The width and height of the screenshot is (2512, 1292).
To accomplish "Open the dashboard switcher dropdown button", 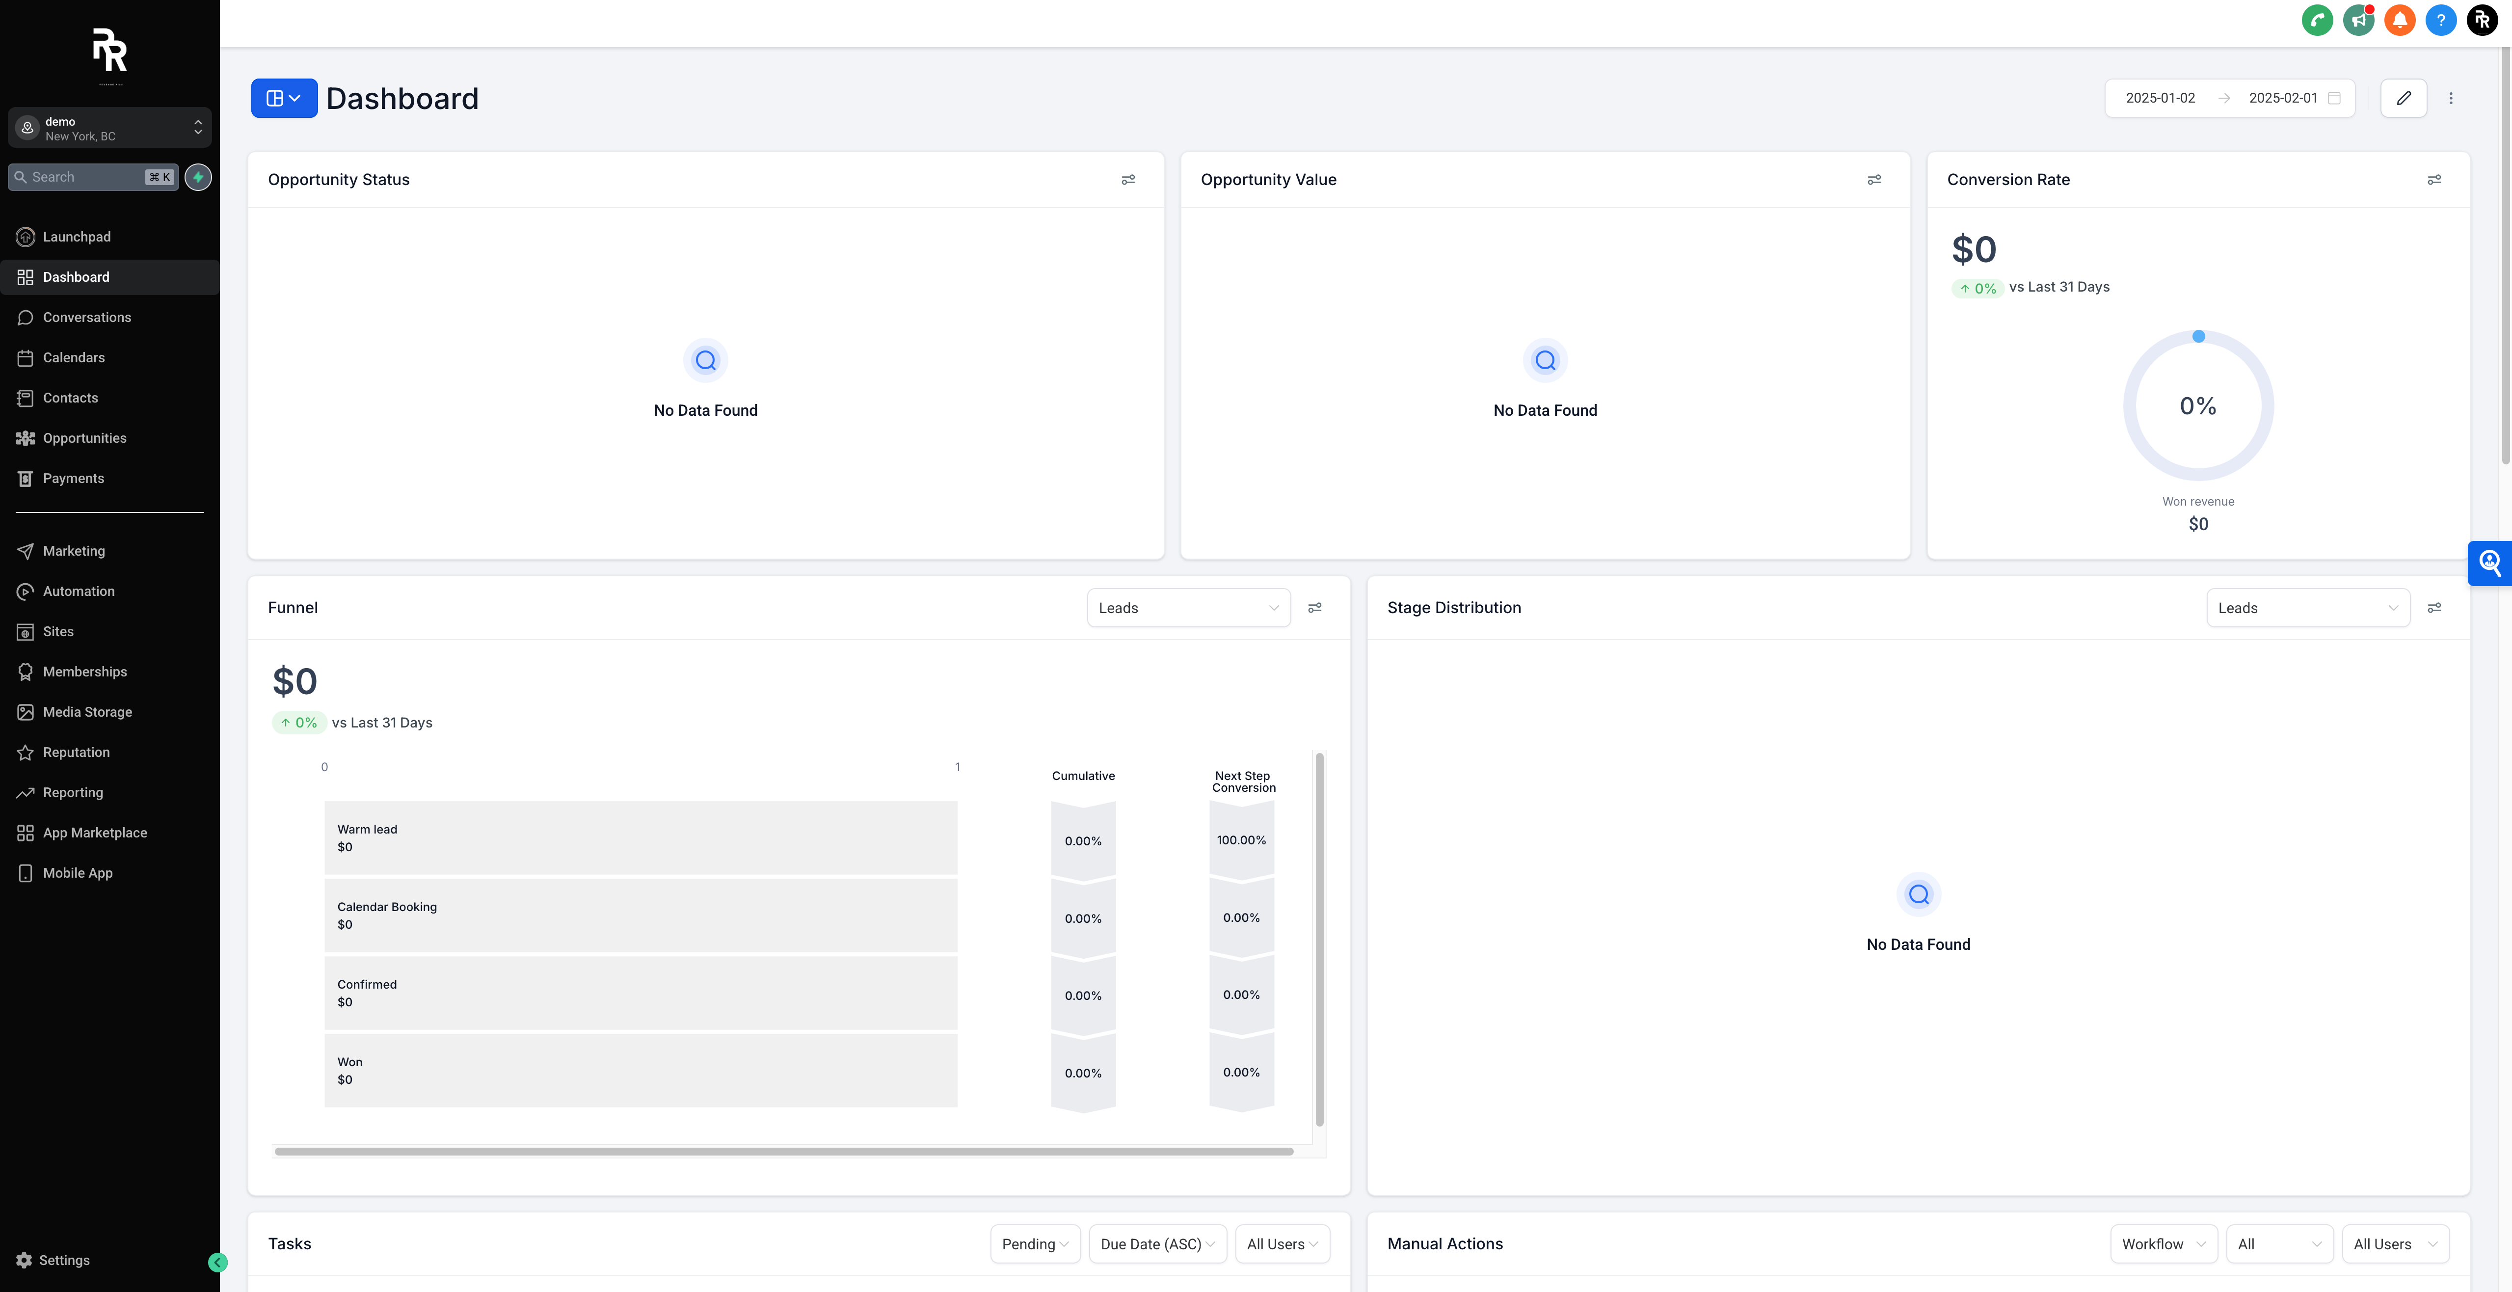I will click(x=284, y=99).
